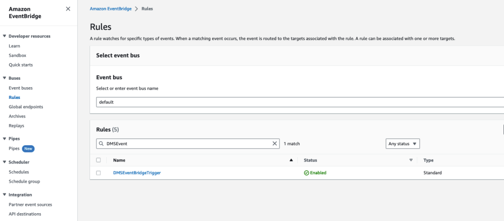This screenshot has height=221, width=504.
Task: Clear the DMSEvent search text
Action: (x=275, y=144)
